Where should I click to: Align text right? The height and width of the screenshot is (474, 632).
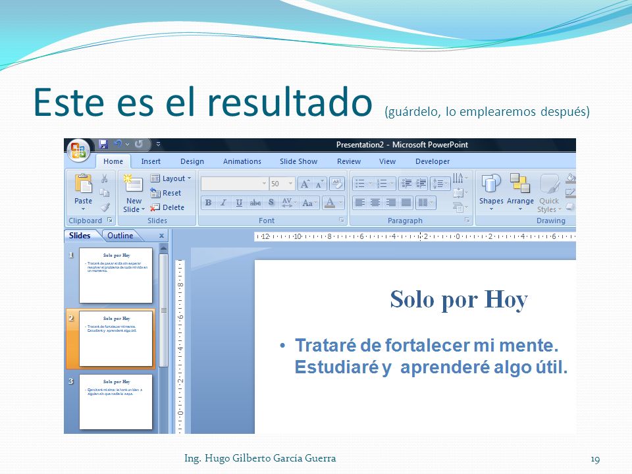pyautogui.click(x=390, y=203)
